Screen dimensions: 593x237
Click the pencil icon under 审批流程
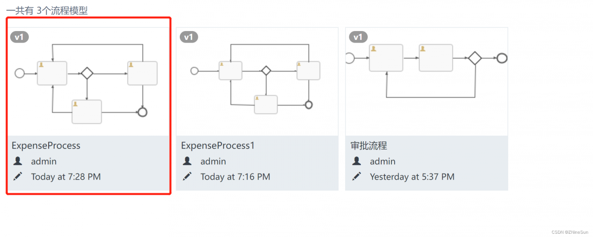coord(356,176)
